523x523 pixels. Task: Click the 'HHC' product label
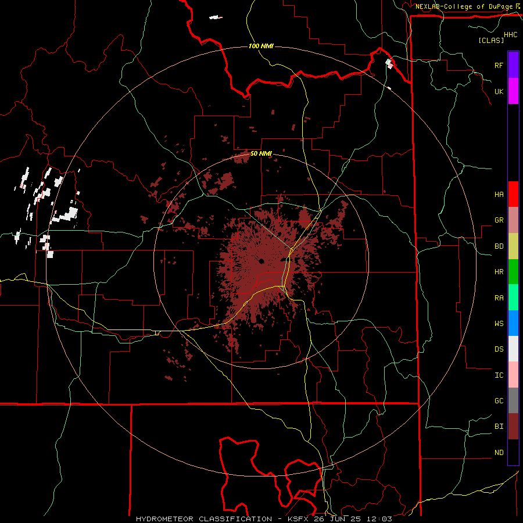(x=510, y=35)
